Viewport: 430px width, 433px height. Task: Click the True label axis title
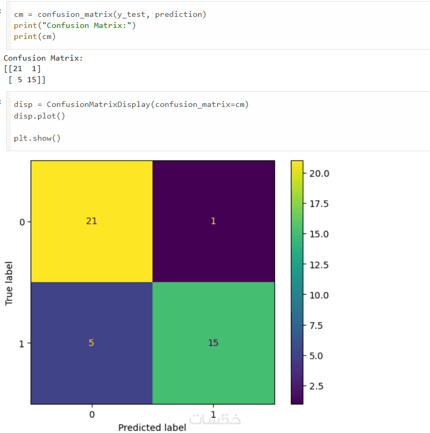click(x=9, y=283)
